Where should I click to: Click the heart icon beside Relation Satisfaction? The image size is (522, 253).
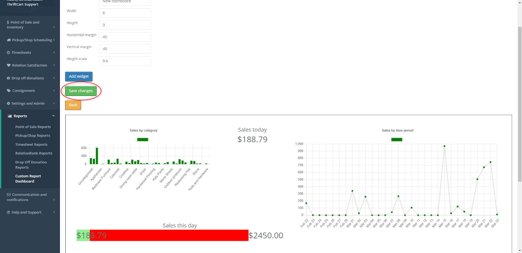pyautogui.click(x=9, y=65)
